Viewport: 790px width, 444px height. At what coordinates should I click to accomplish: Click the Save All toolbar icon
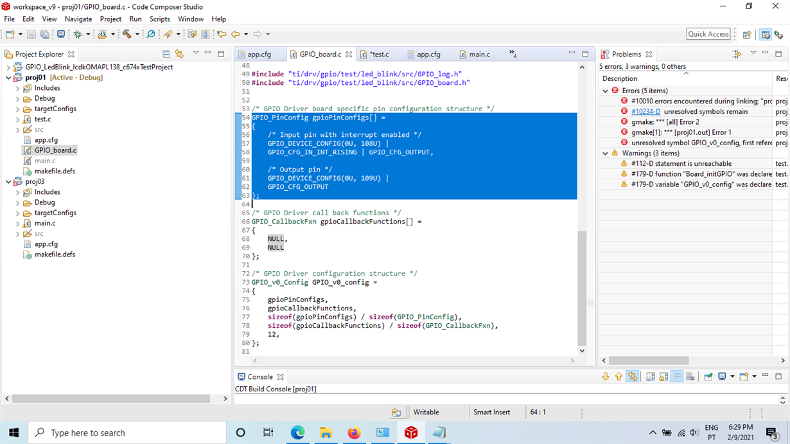(x=44, y=34)
